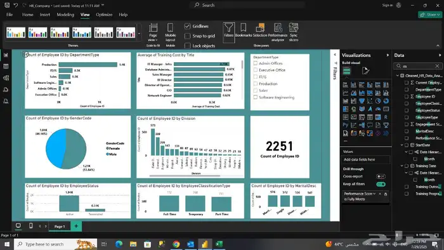Select the Treemap visual icon
This screenshot has width=444, height=250.
[x=346, y=109]
